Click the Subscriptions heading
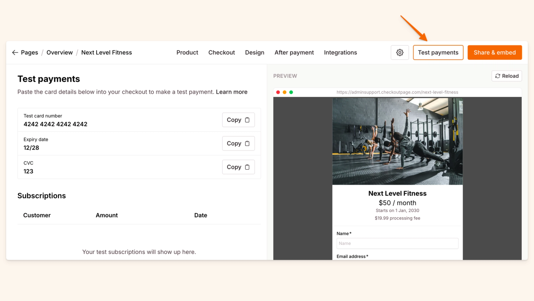Image resolution: width=534 pixels, height=301 pixels. coord(42,196)
